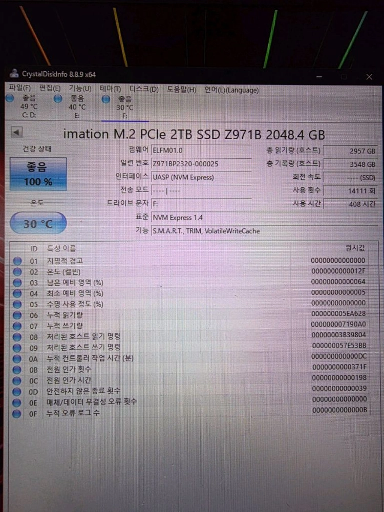Click status circle for 0E 매체/데이터 무결성 오류
Image resolution: width=384 pixels, height=512 pixels.
point(16,402)
